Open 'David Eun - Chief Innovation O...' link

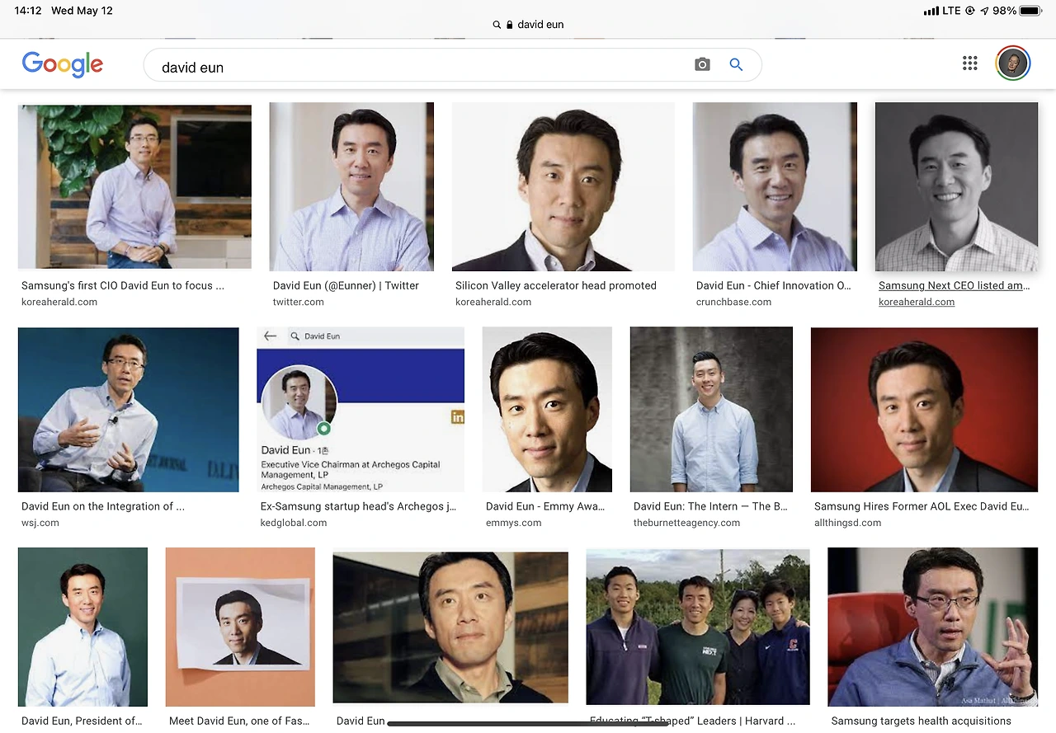coord(774,286)
